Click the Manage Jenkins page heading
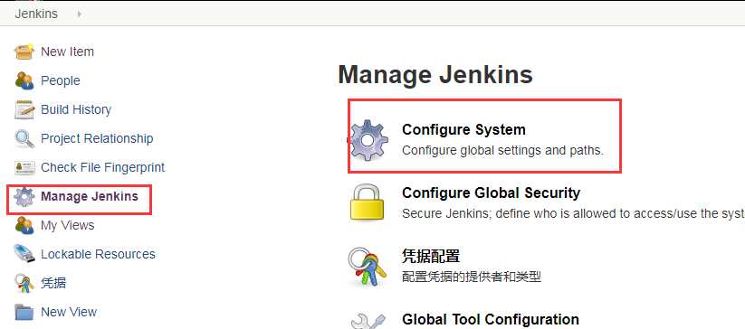This screenshot has height=329, width=745. click(x=435, y=75)
